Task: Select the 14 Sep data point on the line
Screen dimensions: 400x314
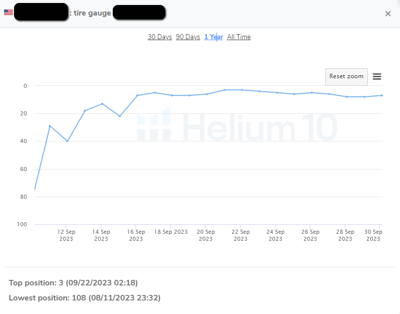Action: point(102,104)
